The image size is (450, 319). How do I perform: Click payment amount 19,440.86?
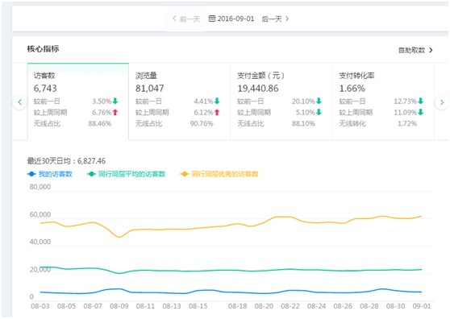[x=258, y=89]
